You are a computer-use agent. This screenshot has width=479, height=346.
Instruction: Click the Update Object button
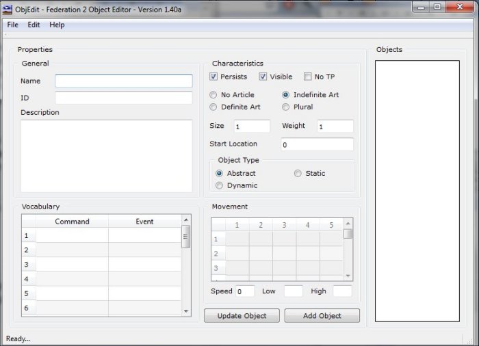pyautogui.click(x=242, y=315)
